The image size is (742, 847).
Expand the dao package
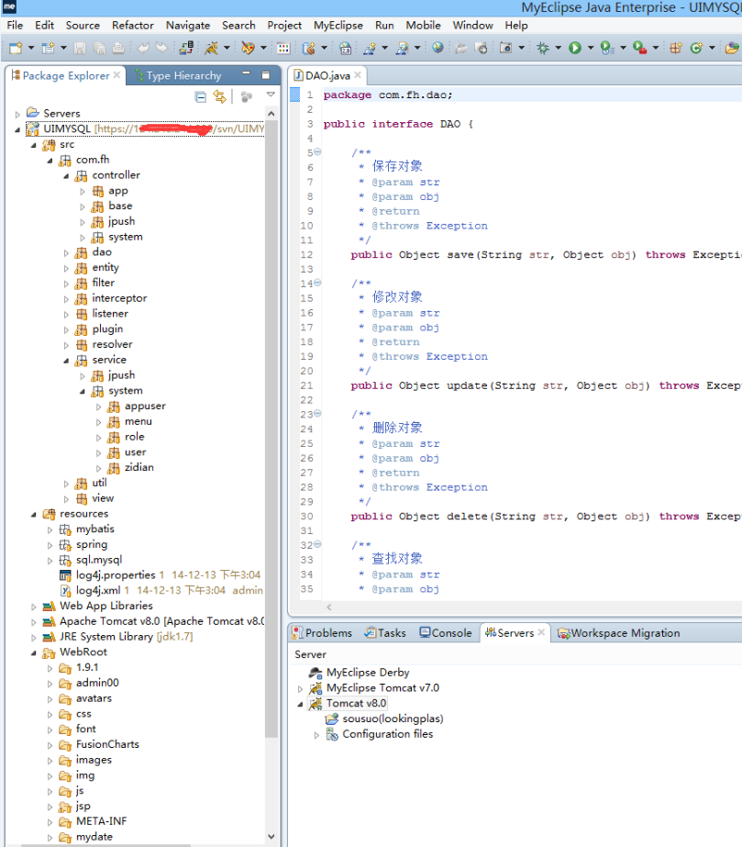[66, 252]
